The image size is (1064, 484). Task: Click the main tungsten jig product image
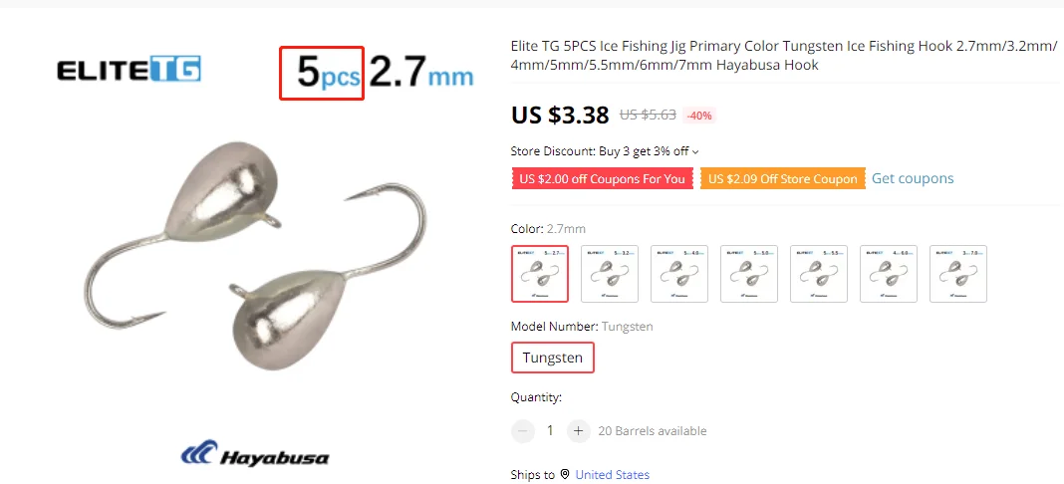(257, 256)
